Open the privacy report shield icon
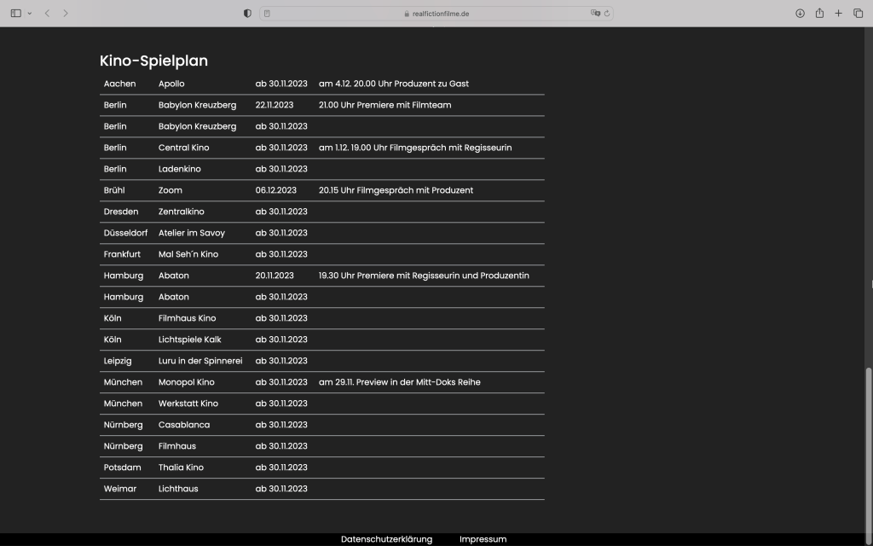The image size is (873, 546). [x=247, y=14]
